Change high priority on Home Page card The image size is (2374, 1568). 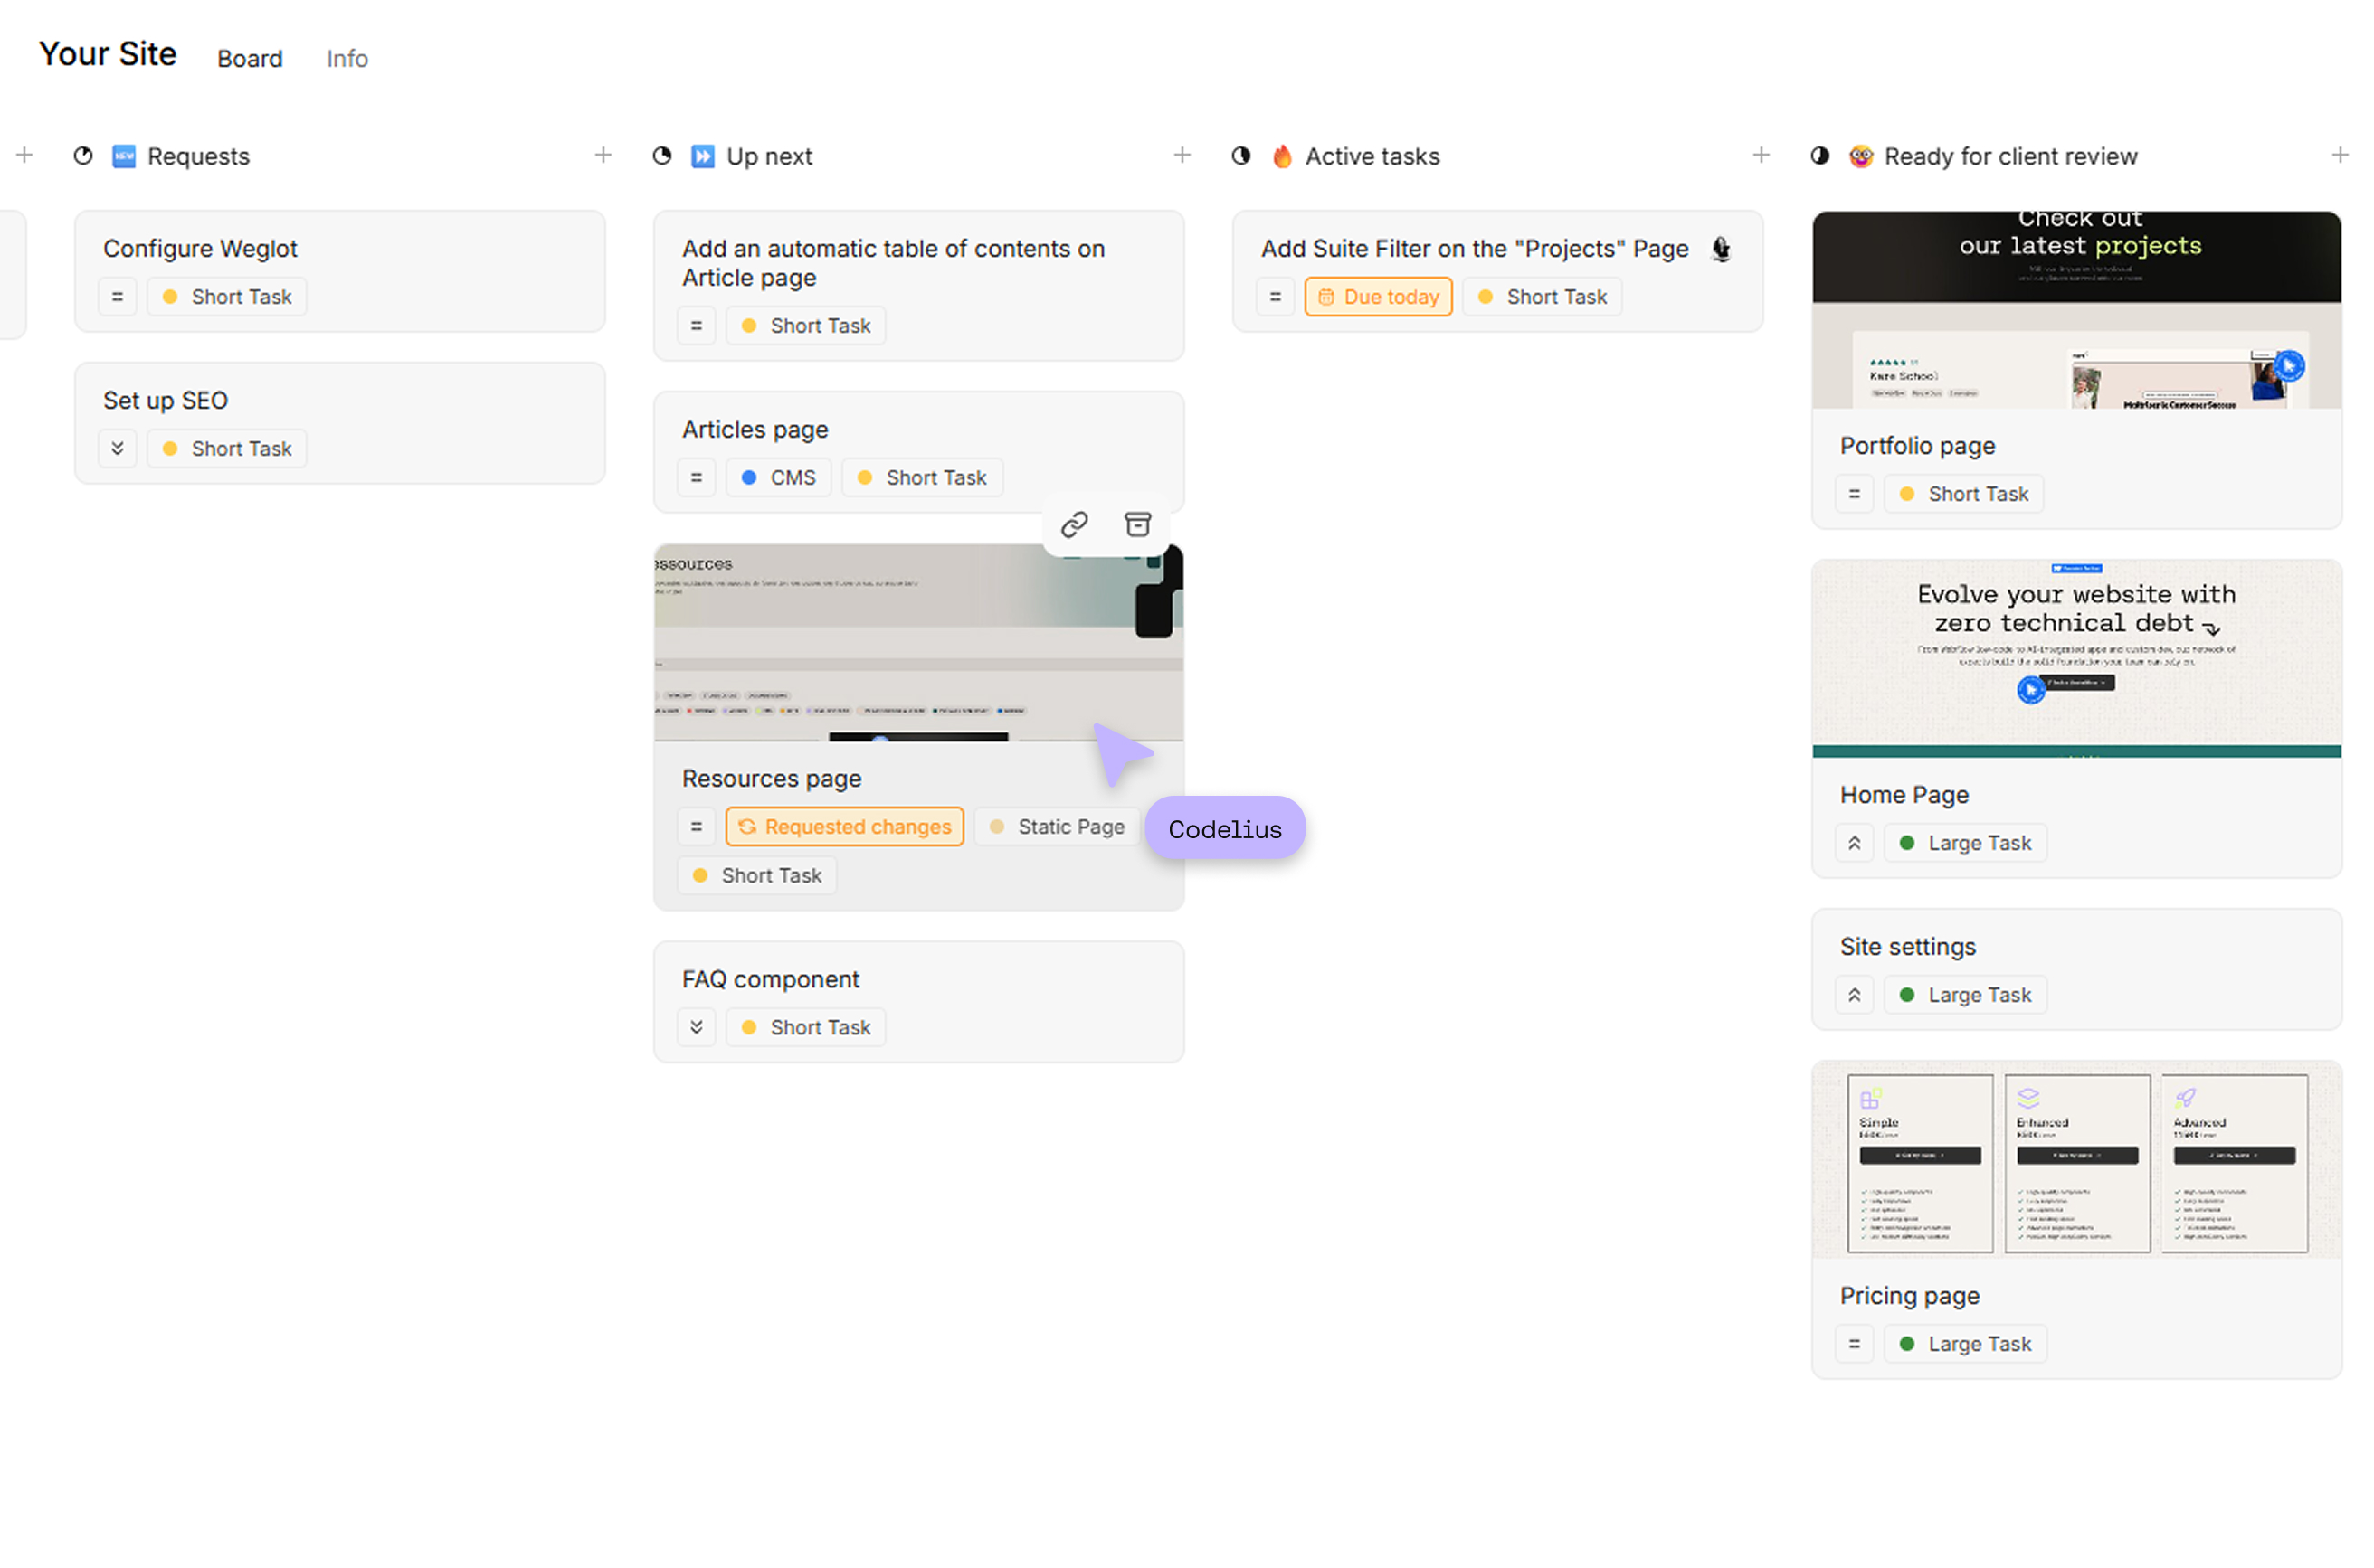click(1854, 843)
